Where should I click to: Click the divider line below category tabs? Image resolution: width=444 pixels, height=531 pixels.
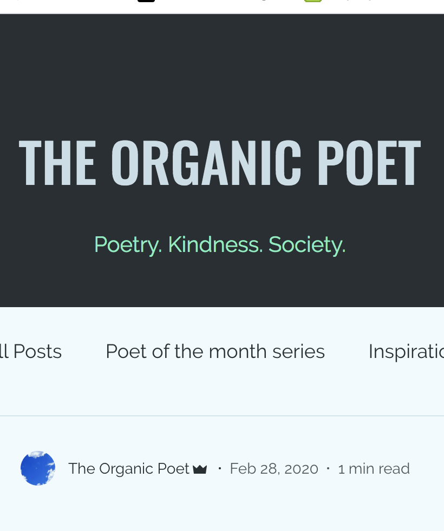[x=222, y=416]
